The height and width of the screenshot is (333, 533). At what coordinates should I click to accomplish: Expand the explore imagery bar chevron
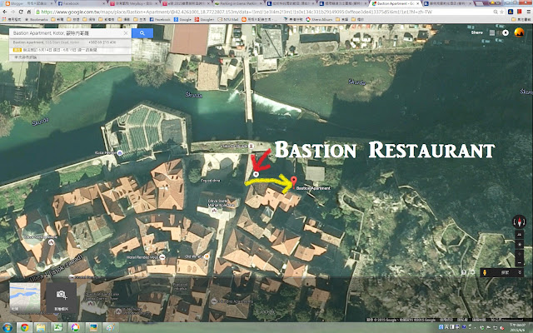(x=520, y=272)
